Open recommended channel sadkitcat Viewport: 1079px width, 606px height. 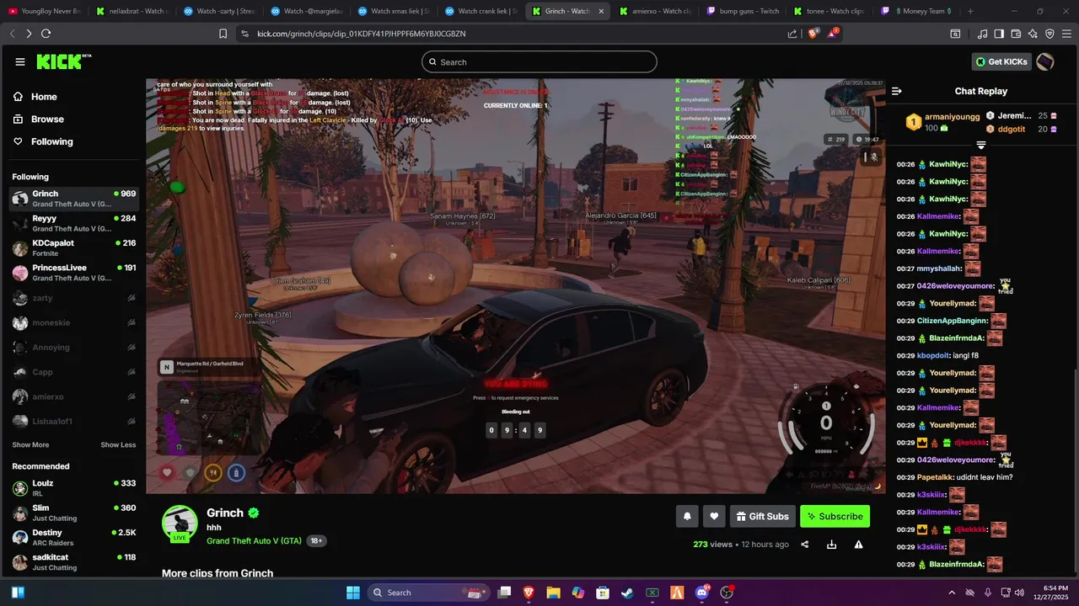click(74, 561)
